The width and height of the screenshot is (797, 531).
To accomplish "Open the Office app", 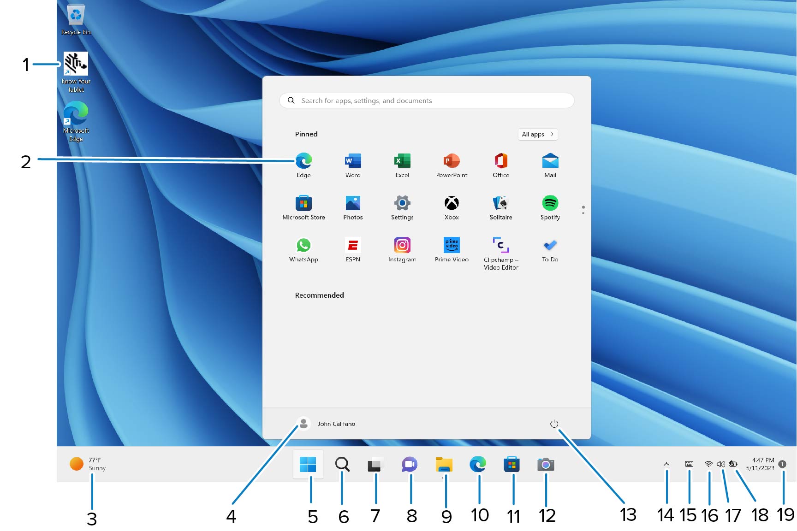I will (501, 165).
